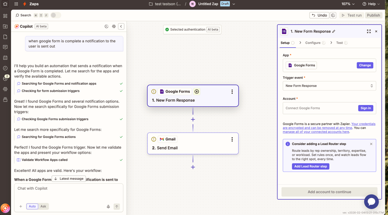Click the Google Forms trigger bolt icon

(197, 91)
